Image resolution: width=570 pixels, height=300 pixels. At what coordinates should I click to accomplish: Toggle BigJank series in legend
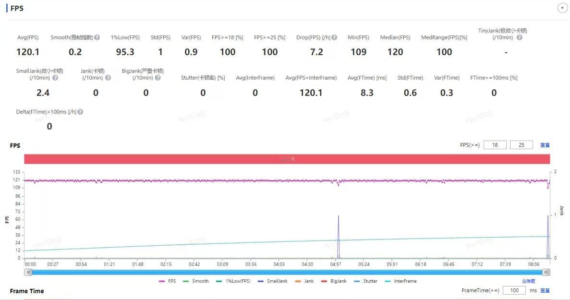334,281
